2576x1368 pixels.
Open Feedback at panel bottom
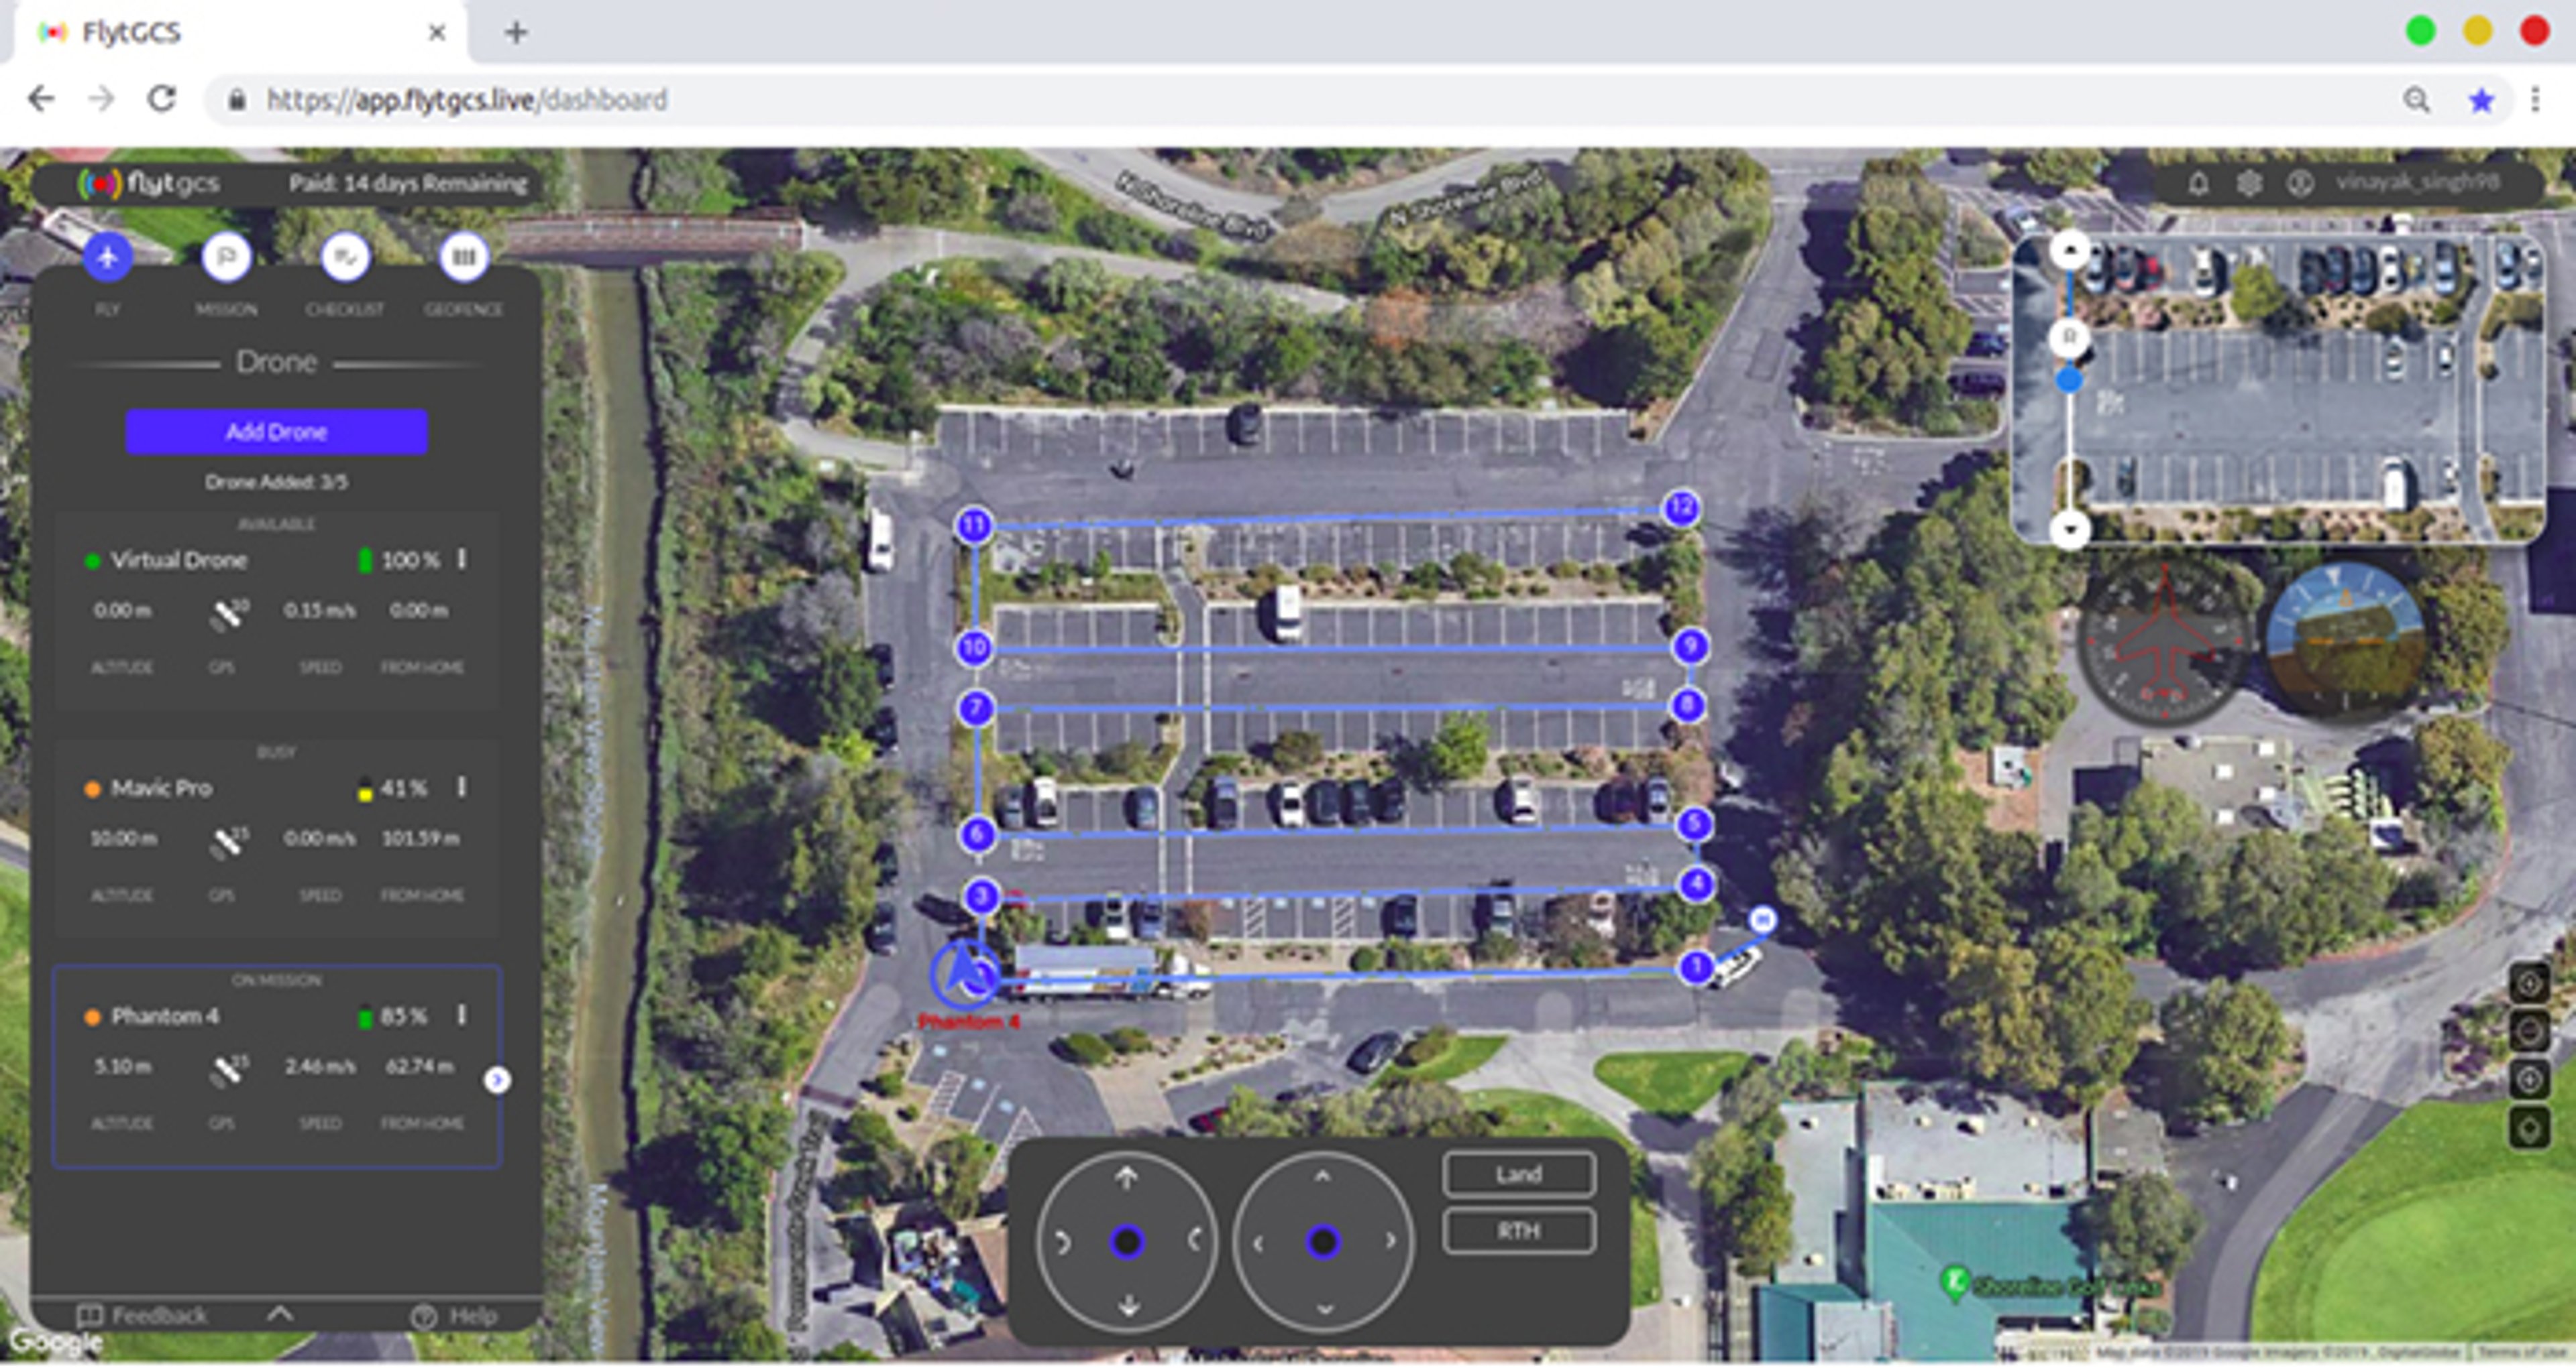click(x=143, y=1315)
